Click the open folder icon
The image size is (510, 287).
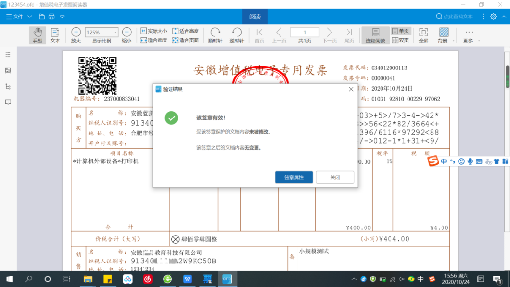42,17
